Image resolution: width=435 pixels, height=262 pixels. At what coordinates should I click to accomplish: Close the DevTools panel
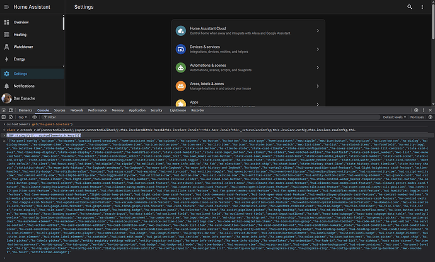click(431, 110)
